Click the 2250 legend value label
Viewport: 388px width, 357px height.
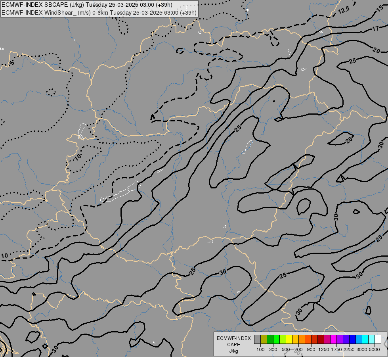(349, 349)
